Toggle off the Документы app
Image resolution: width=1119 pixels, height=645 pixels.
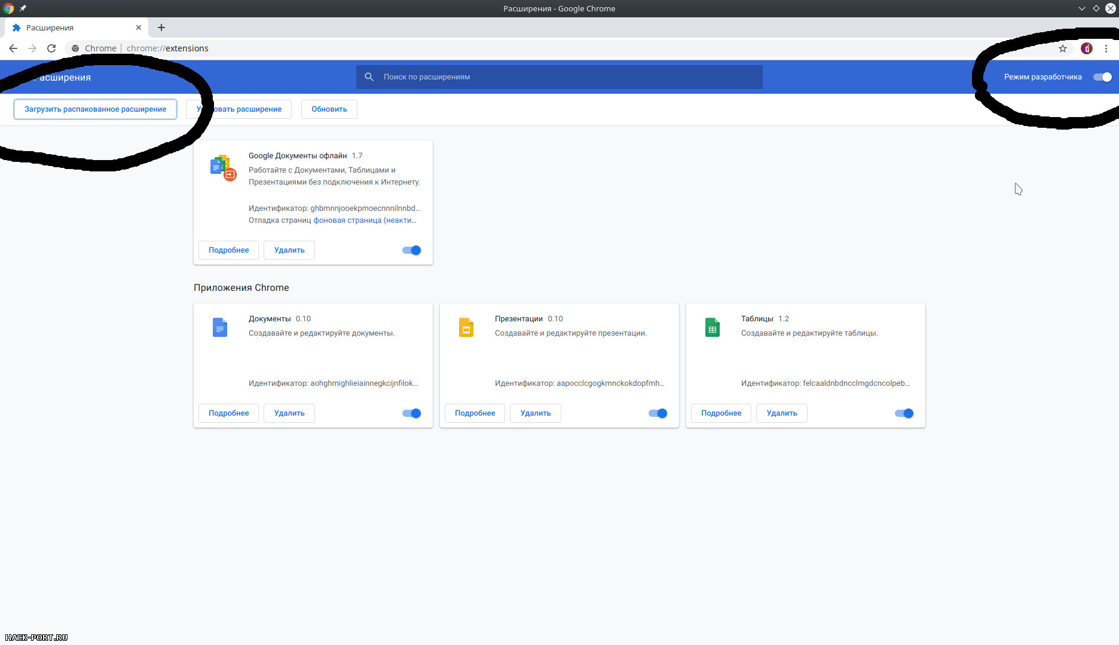(412, 413)
